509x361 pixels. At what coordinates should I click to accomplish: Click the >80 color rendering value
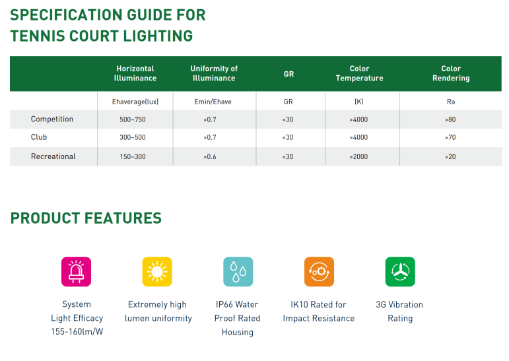[450, 119]
